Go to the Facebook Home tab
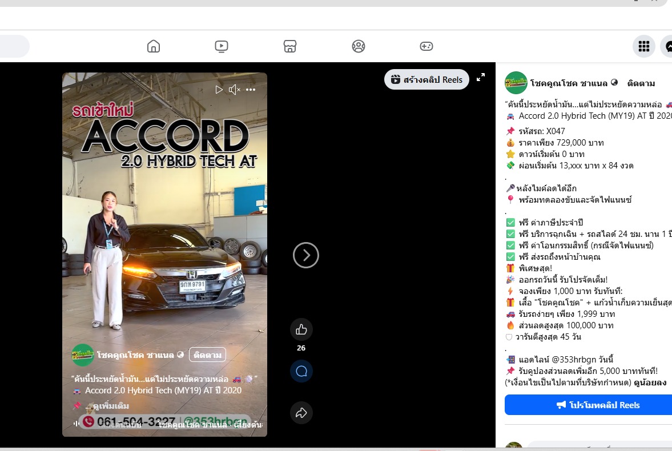Viewport: 672px width, 451px height. [x=154, y=46]
